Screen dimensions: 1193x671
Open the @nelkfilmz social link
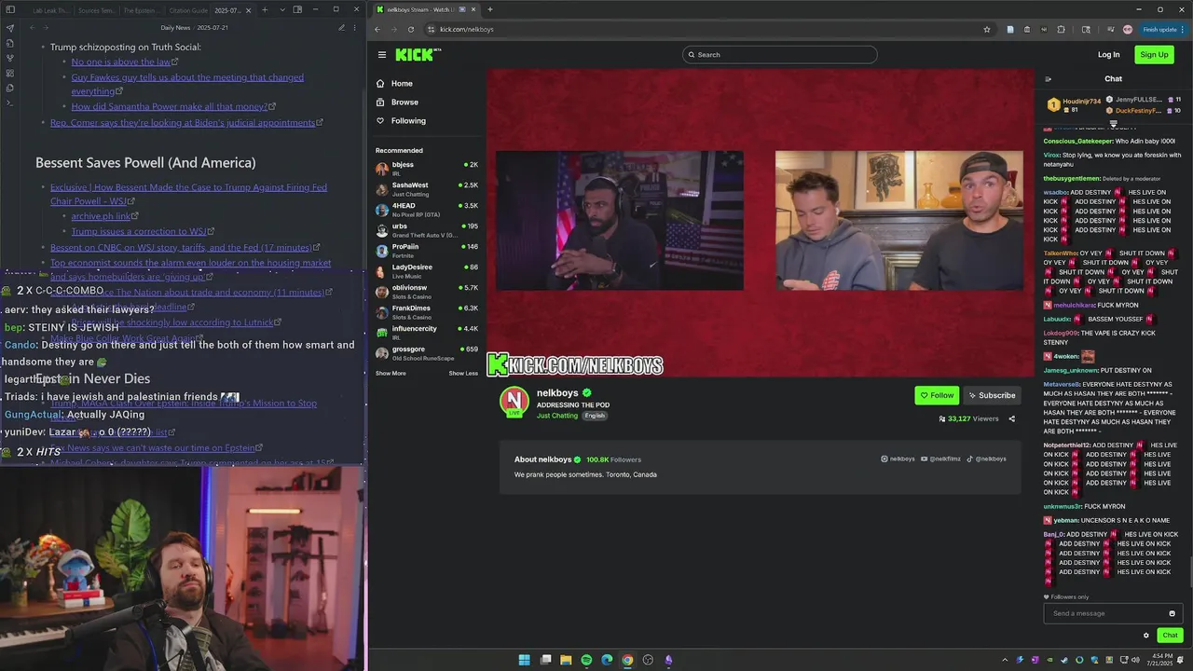click(941, 459)
